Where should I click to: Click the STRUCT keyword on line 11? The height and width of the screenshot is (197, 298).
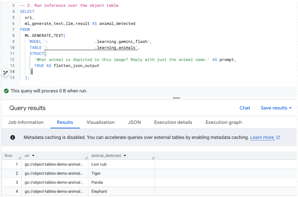tap(37, 54)
